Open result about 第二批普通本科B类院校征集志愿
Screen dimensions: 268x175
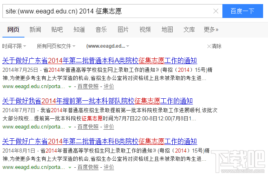[x=100, y=142]
